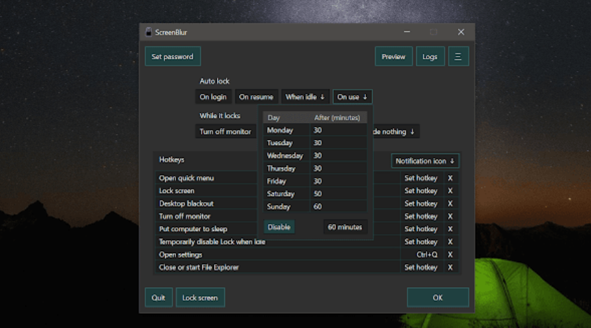Click the Open settings hotkey label
The height and width of the screenshot is (328, 591).
[181, 254]
